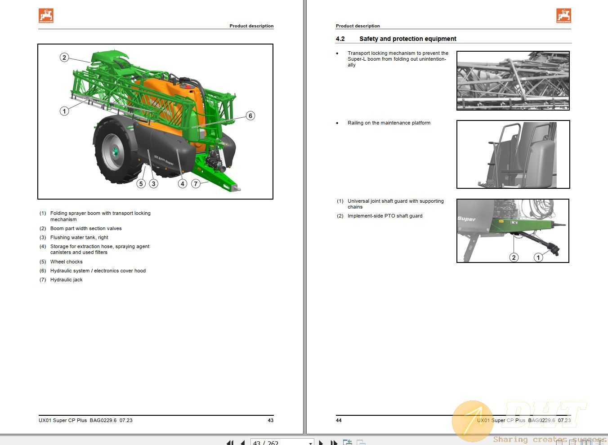Viewport: 608px width, 445px height.
Task: Jump to the last page using the double-right arrow
Action: click(x=334, y=442)
